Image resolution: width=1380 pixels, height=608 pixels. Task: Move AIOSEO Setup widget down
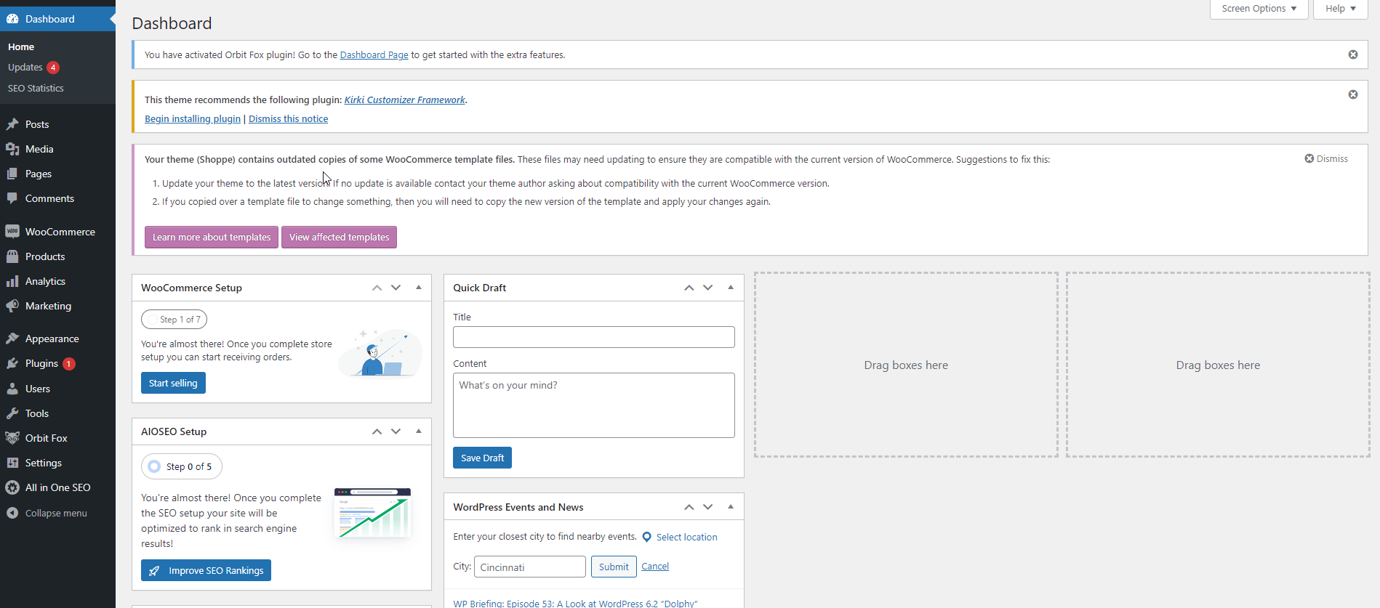[396, 431]
